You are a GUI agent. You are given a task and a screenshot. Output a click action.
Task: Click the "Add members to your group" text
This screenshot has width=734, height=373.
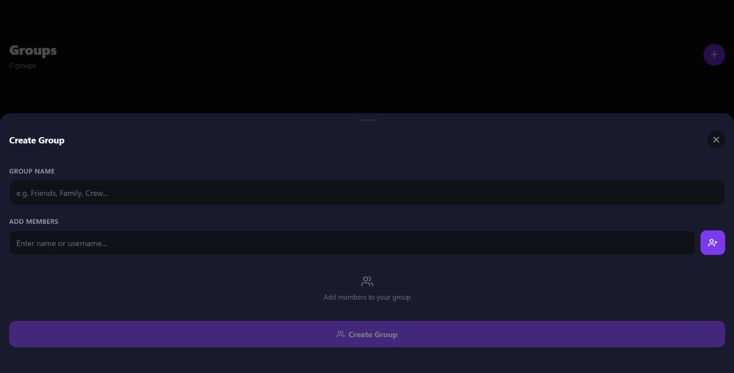(x=367, y=297)
